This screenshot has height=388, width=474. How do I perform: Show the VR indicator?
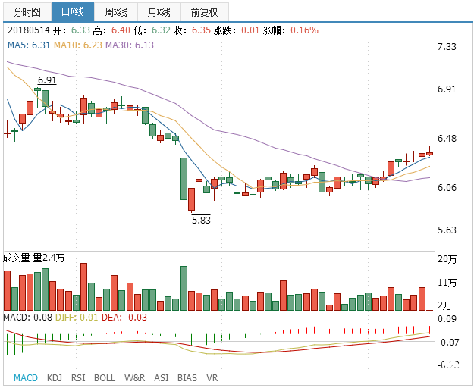point(212,377)
